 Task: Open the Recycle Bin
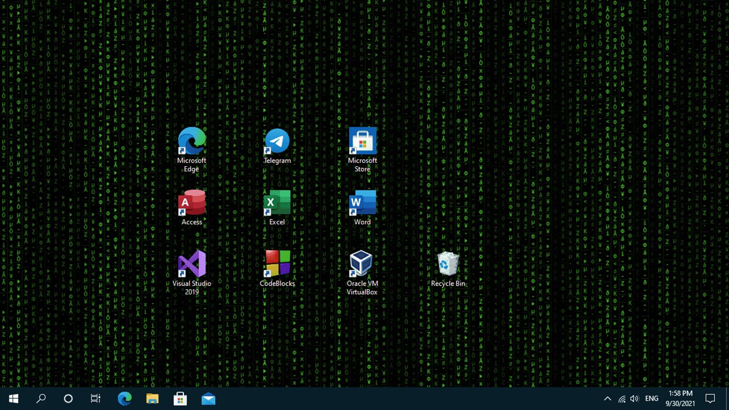pos(447,264)
